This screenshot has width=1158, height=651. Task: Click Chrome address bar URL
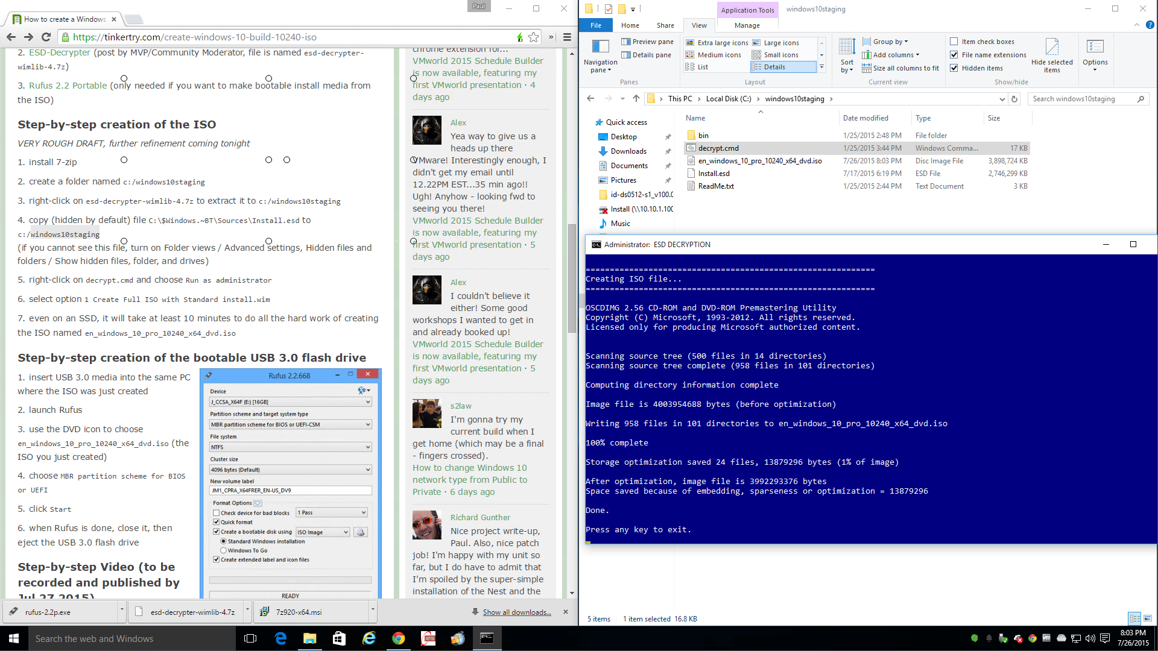tap(194, 37)
